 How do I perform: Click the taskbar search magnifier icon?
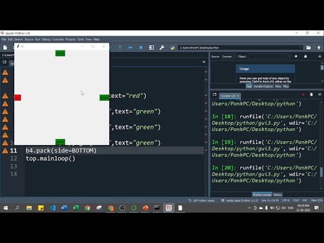(x=17, y=208)
